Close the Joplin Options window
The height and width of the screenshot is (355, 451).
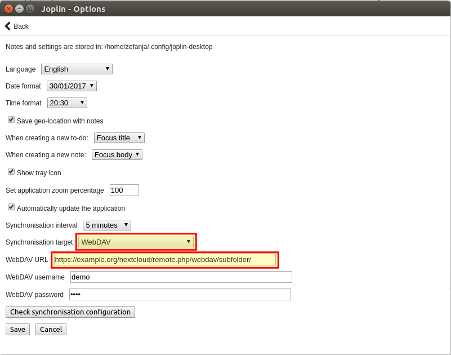click(x=8, y=9)
